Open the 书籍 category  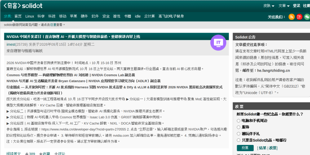pyautogui.click(x=127, y=16)
